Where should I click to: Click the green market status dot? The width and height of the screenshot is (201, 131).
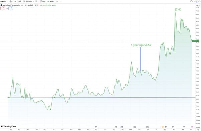(36, 5)
